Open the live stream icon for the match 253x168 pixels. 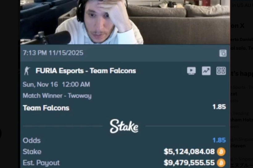[191, 71]
